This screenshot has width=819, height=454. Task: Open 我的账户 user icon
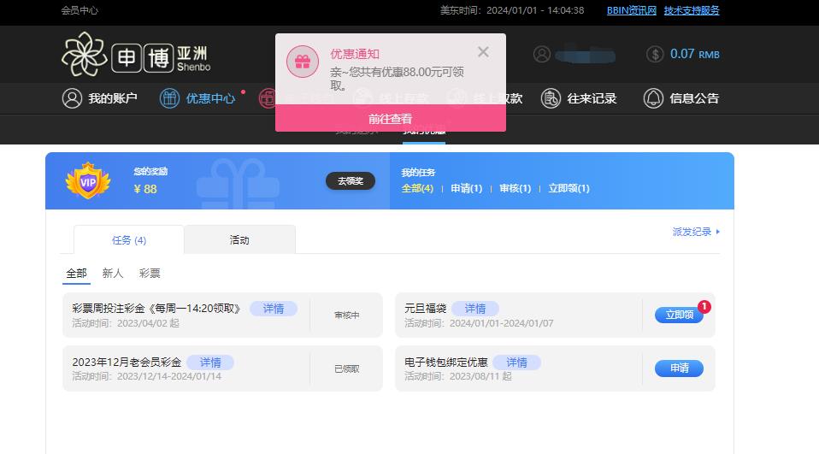click(x=72, y=98)
